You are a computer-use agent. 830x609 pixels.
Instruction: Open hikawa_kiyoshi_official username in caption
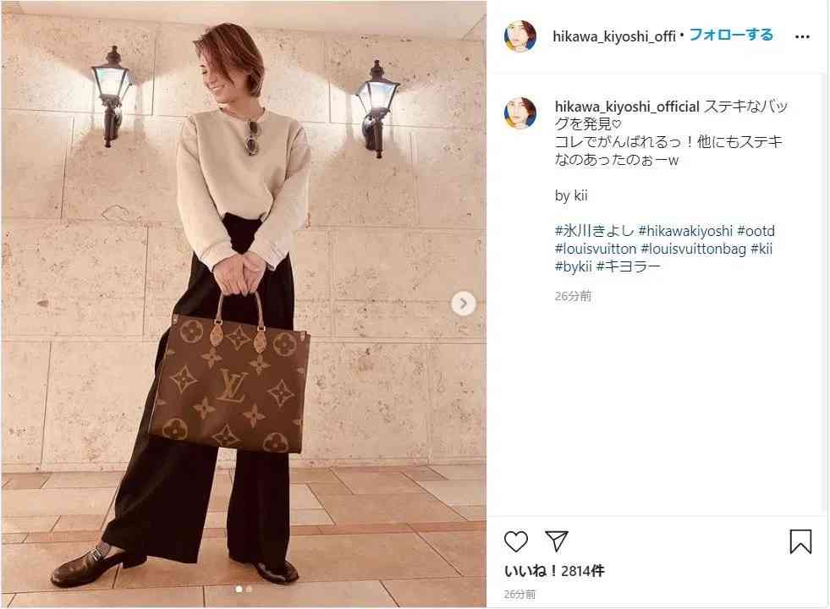(x=627, y=107)
